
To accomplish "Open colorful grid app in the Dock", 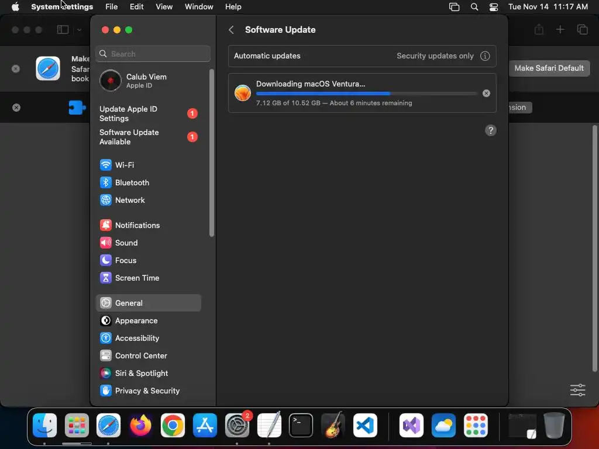I will 476,426.
